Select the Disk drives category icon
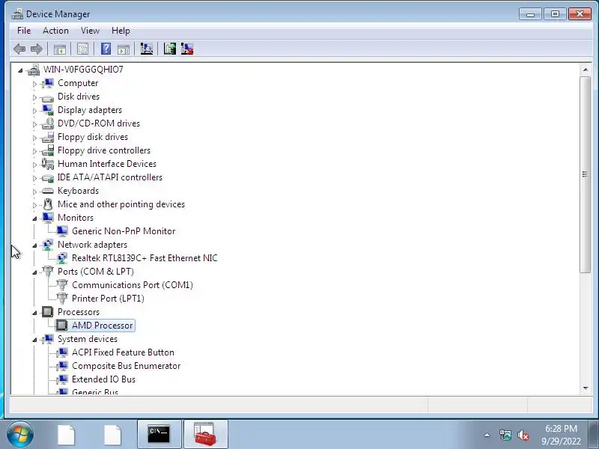 [x=48, y=98]
